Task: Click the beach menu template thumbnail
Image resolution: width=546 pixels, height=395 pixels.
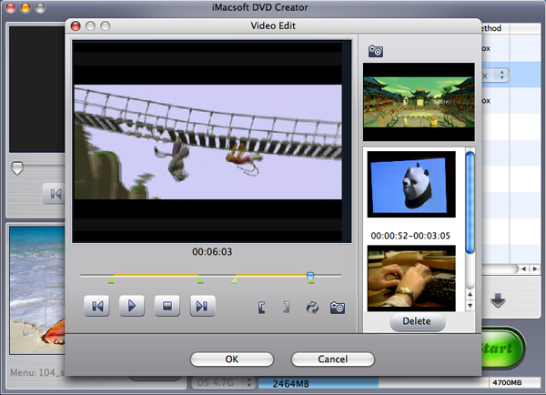Action: 37,289
